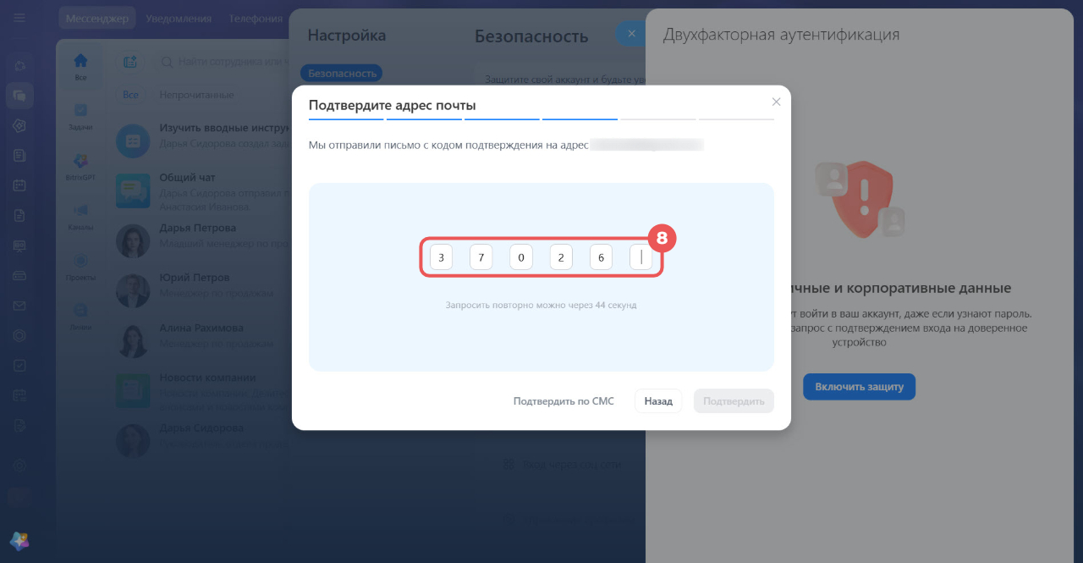Open the Проекты section in the messenger sidebar
This screenshot has height=563, width=1083.
80,266
